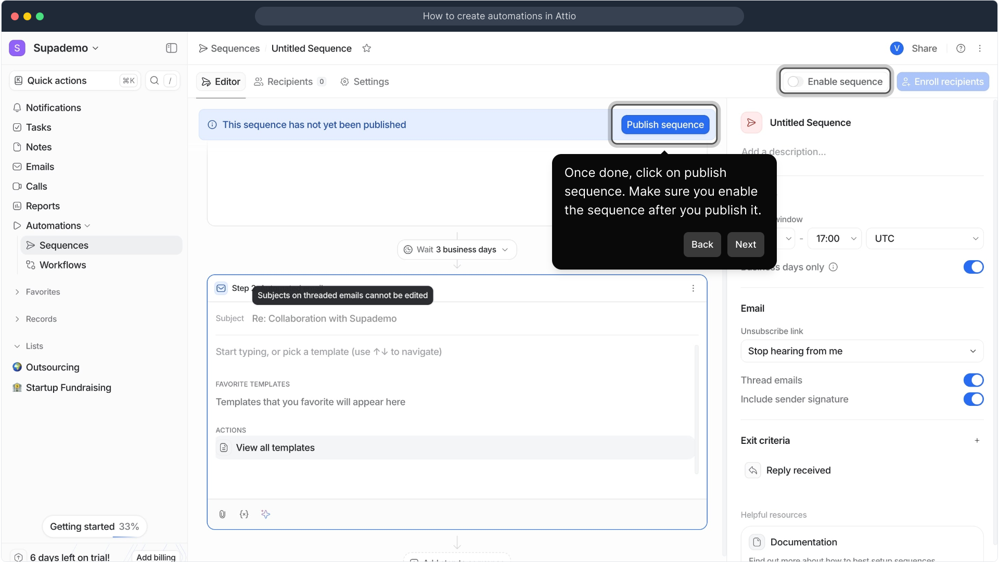Collapse the Automations section
Image resolution: width=999 pixels, height=562 pixels.
pyautogui.click(x=87, y=226)
